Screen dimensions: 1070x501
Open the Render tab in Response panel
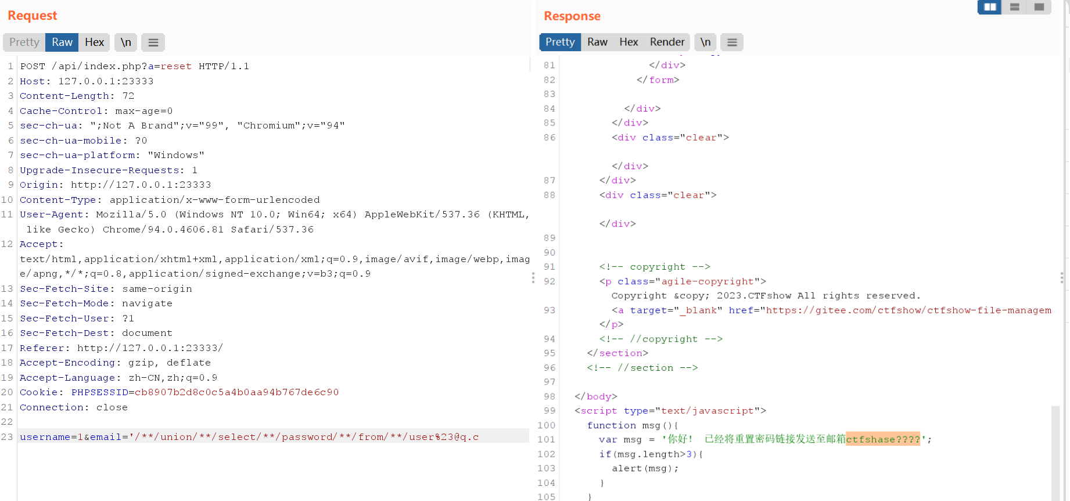(667, 42)
